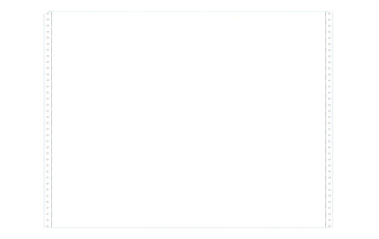This screenshot has height=239, width=379.
Task: Click the left tractor-feed margin strip
Action: click(x=48, y=119)
